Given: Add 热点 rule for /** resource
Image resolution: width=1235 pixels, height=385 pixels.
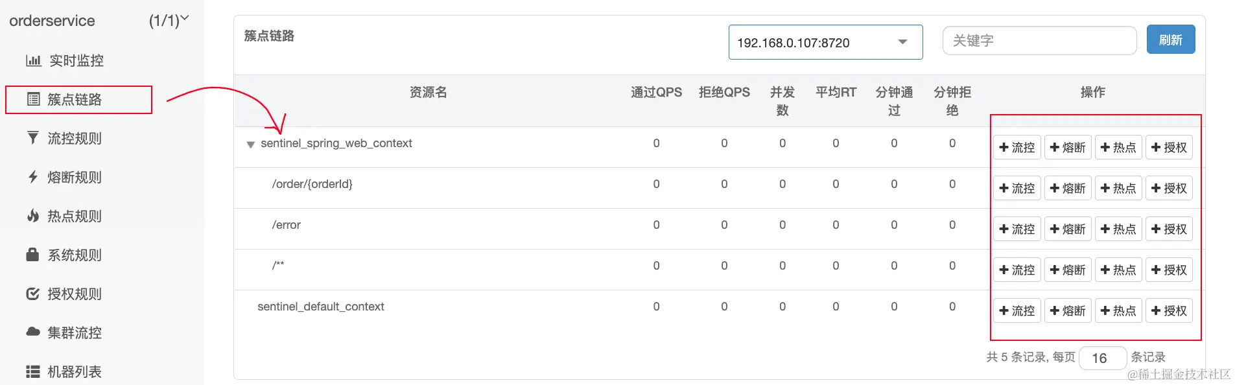Looking at the screenshot, I should pos(1118,270).
